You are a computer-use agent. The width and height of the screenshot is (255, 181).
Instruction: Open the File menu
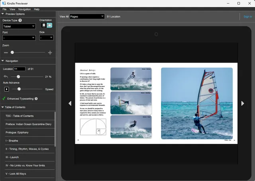4,9
